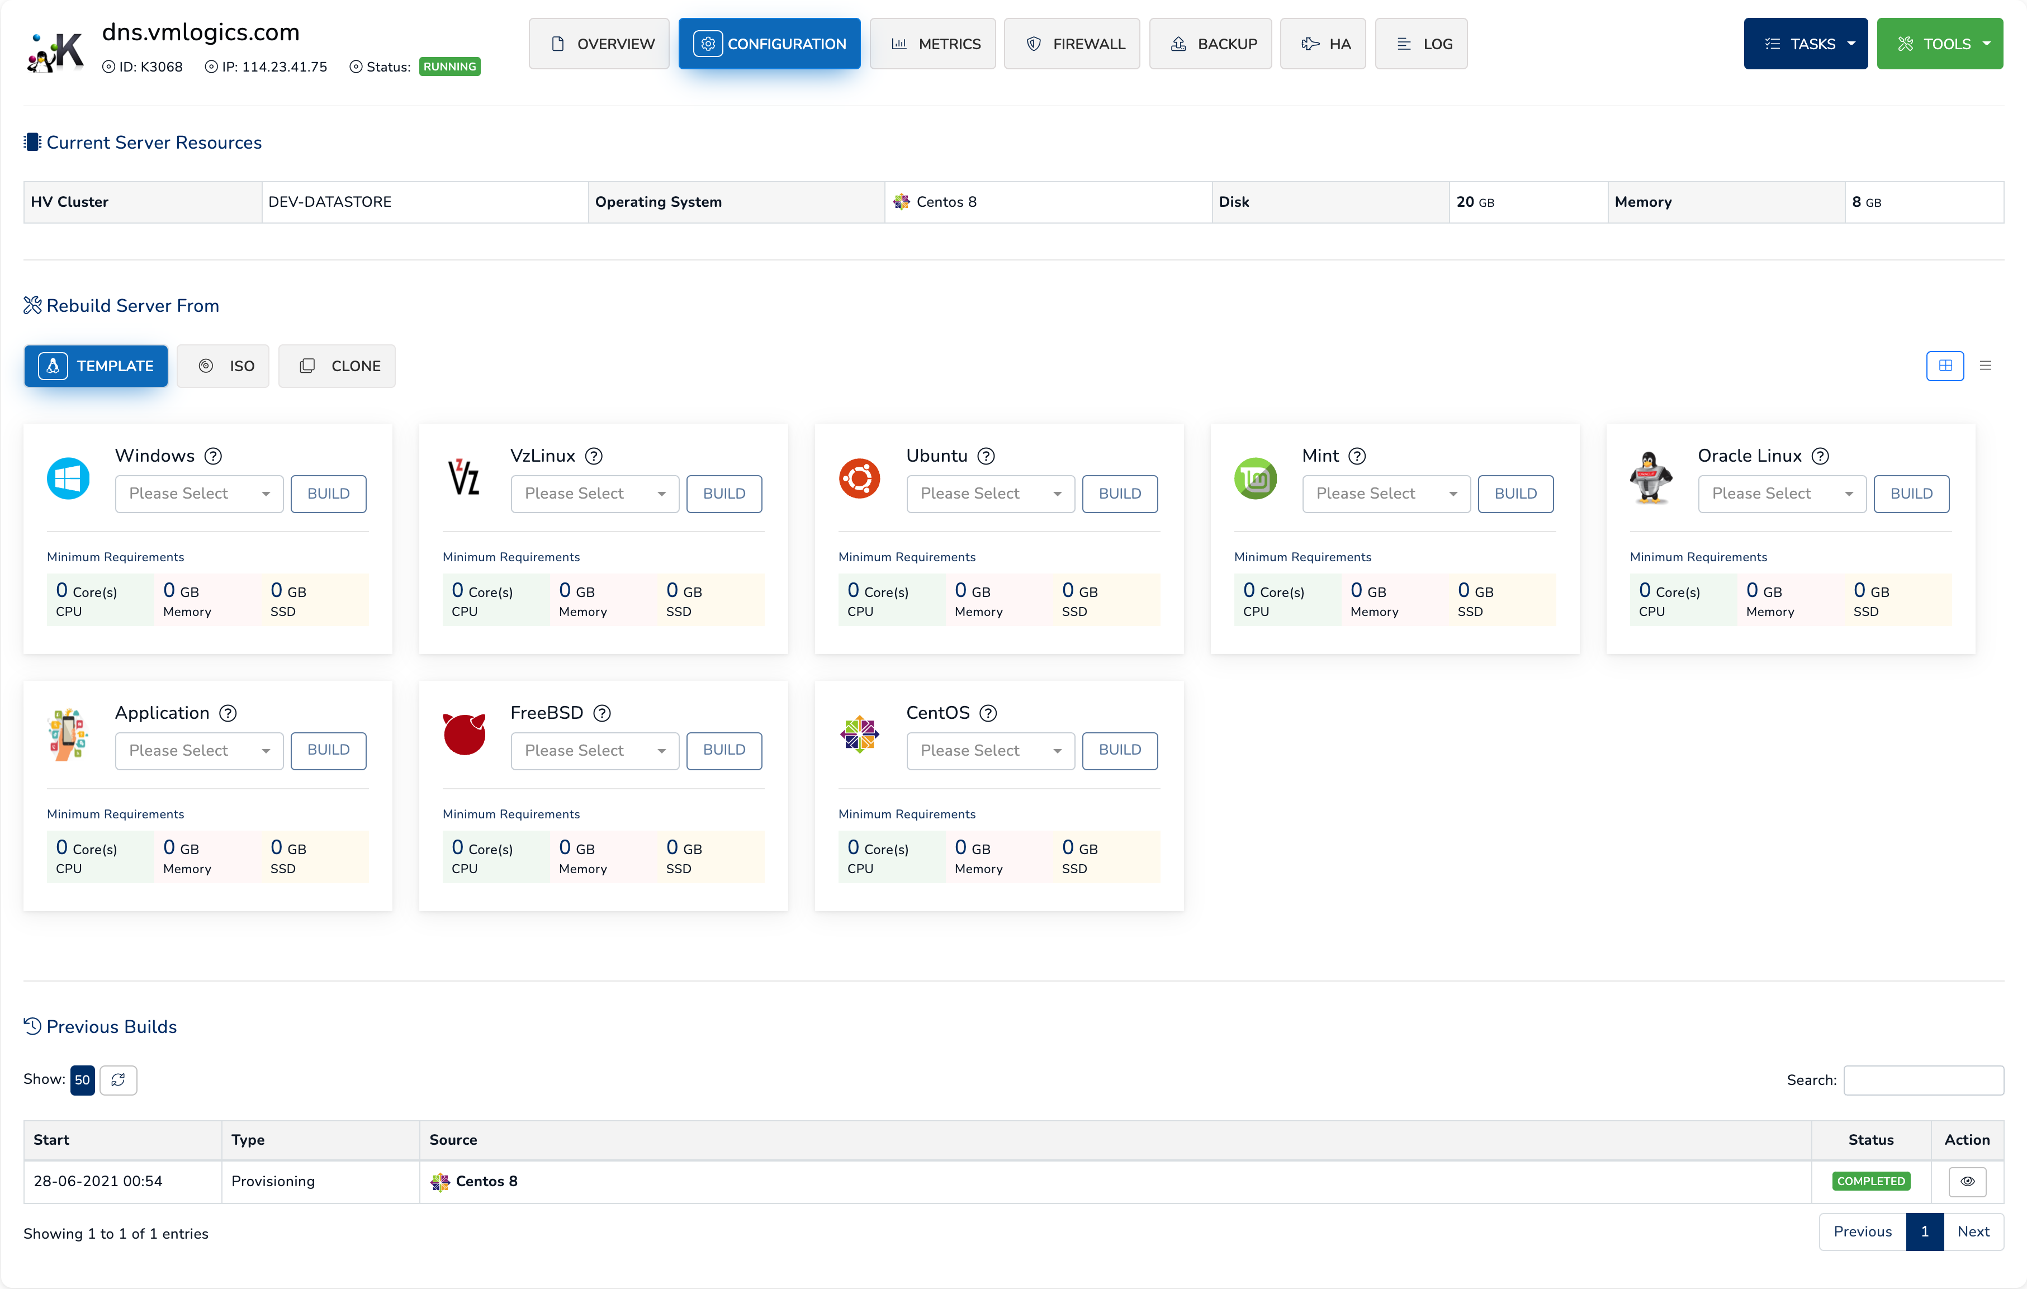Select TEMPLATE rebuild source
2027x1289 pixels.
(x=96, y=366)
